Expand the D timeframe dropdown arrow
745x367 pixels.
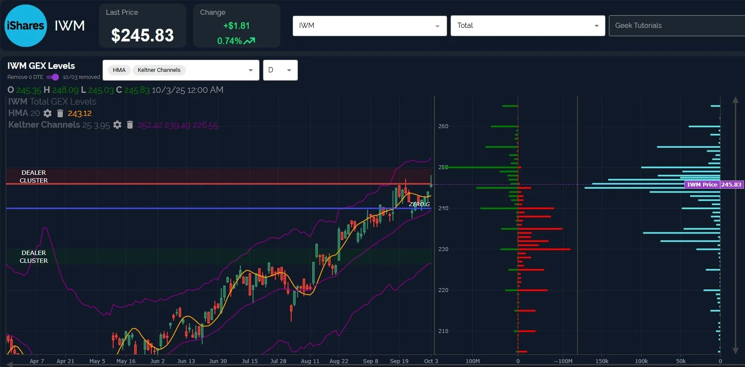pyautogui.click(x=289, y=70)
